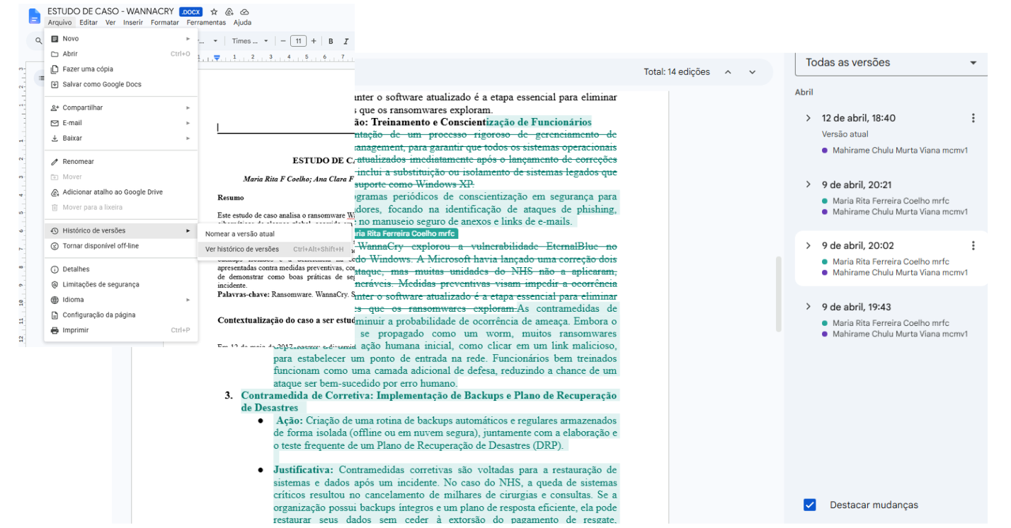
Task: Star the ESTUDO DE CASO document
Action: coord(214,12)
